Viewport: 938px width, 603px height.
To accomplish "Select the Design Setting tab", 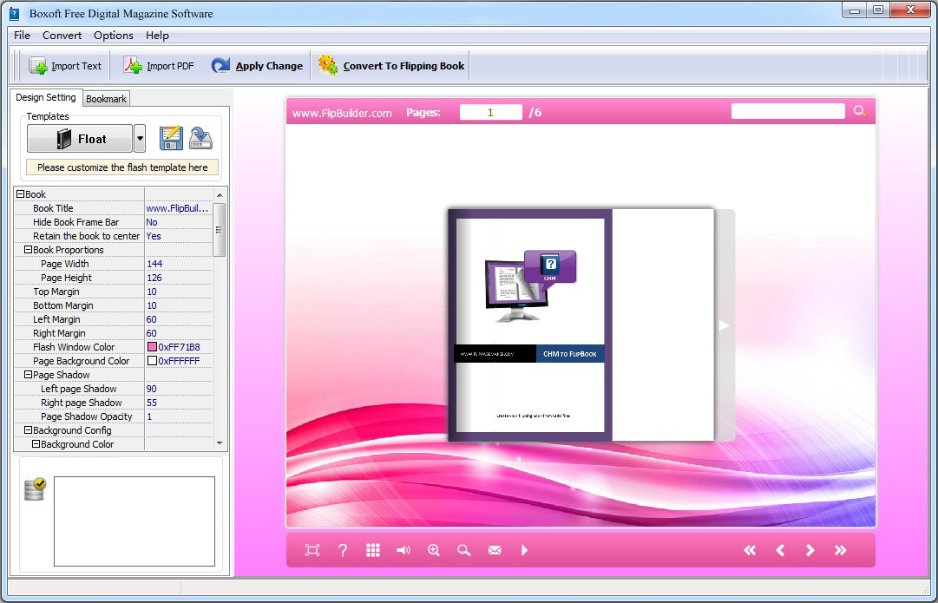I will [x=45, y=97].
